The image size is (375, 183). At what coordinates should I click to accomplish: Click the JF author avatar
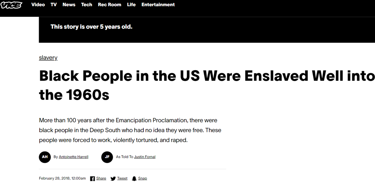point(107,157)
